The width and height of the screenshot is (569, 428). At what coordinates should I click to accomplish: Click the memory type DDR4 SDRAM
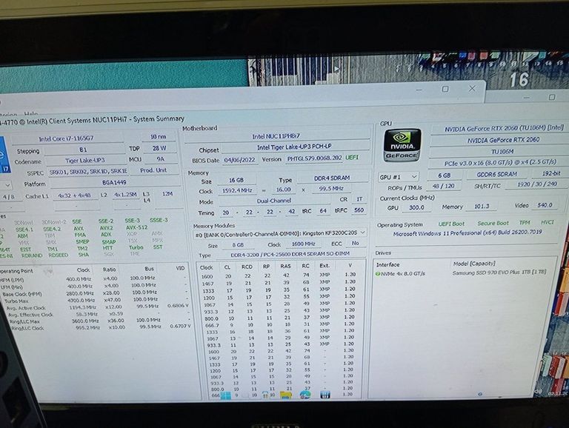tap(332, 178)
